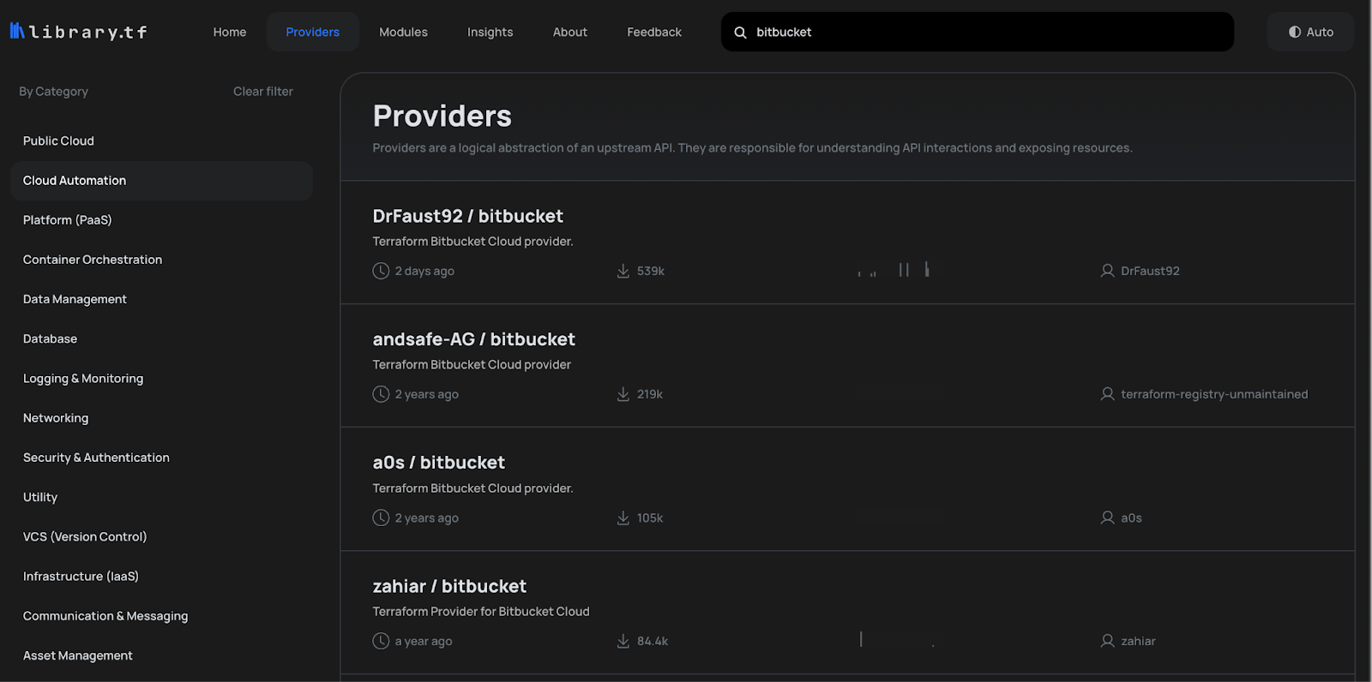Click the download icon next to 105k

pos(623,517)
